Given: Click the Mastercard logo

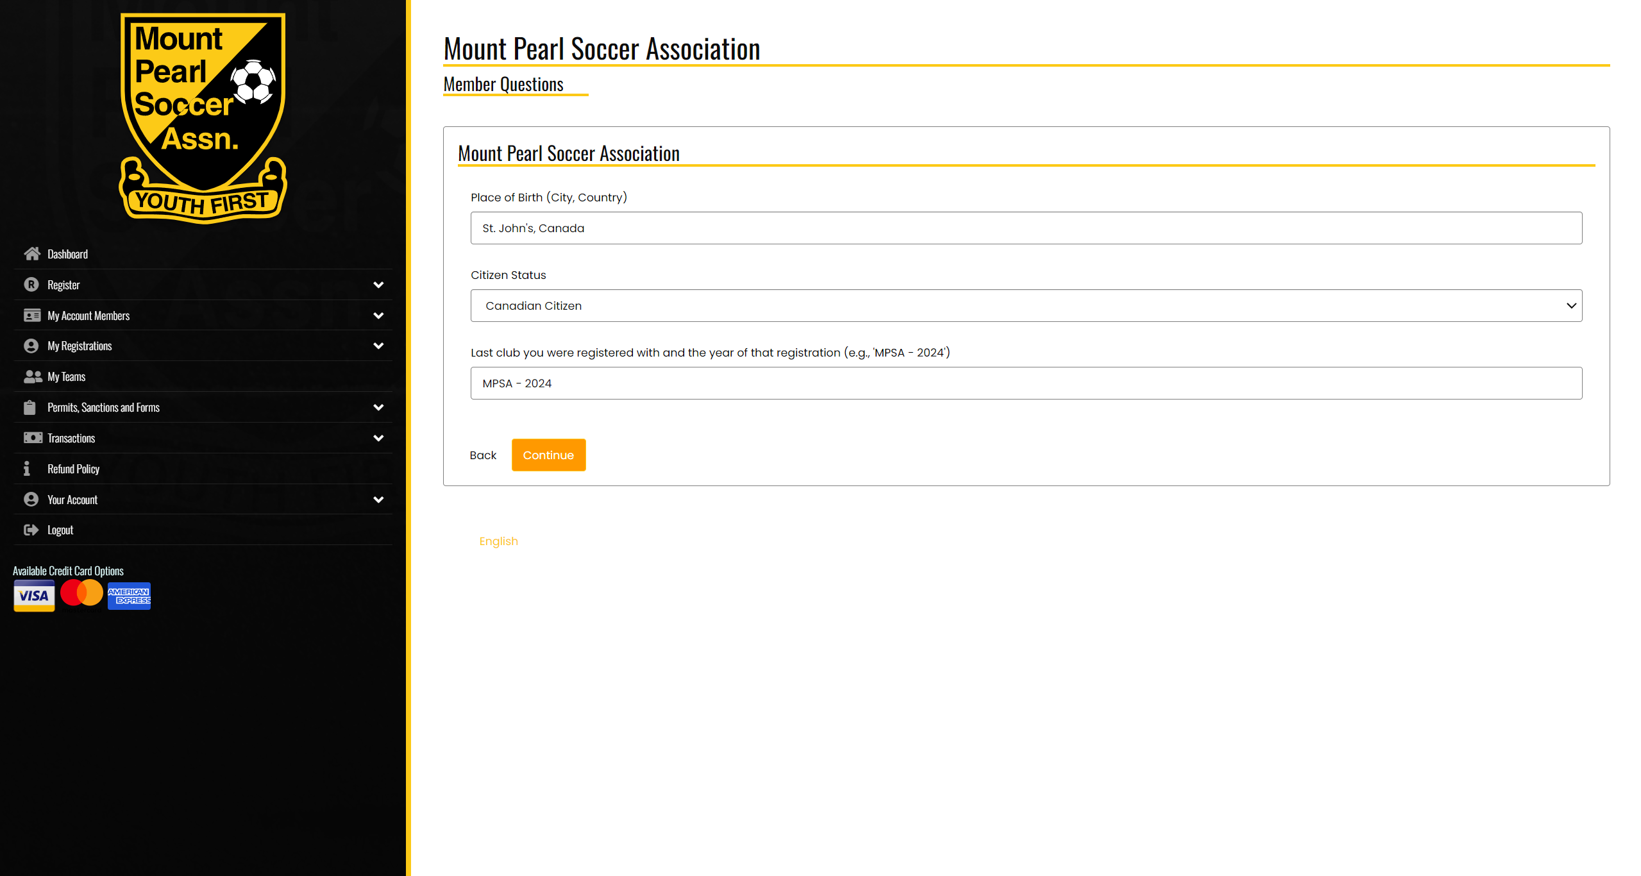Looking at the screenshot, I should (x=81, y=593).
